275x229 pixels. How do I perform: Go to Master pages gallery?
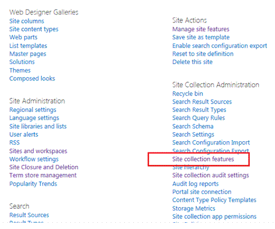(x=28, y=54)
